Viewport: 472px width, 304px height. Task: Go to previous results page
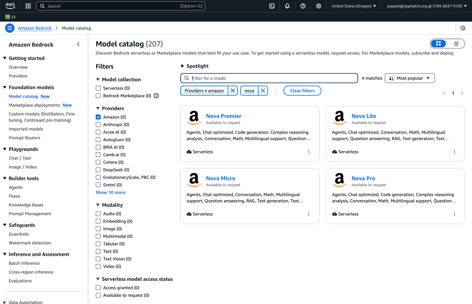[x=444, y=93]
